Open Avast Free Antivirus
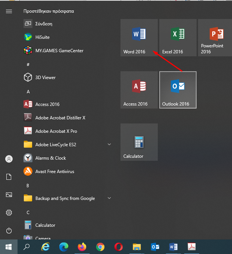The image size is (232, 254). click(x=67, y=172)
